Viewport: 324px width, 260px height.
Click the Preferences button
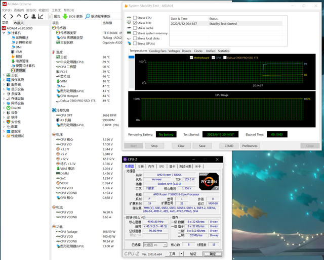[x=250, y=146]
